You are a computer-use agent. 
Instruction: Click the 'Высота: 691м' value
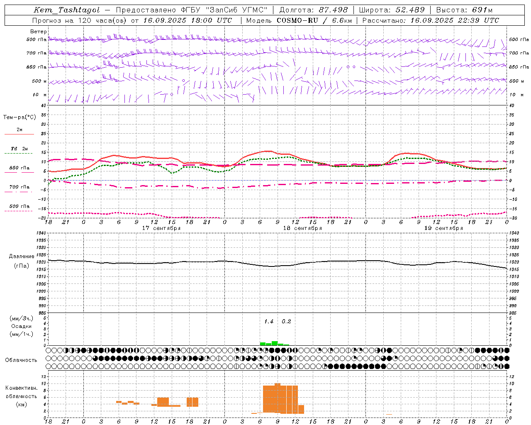coord(464,10)
